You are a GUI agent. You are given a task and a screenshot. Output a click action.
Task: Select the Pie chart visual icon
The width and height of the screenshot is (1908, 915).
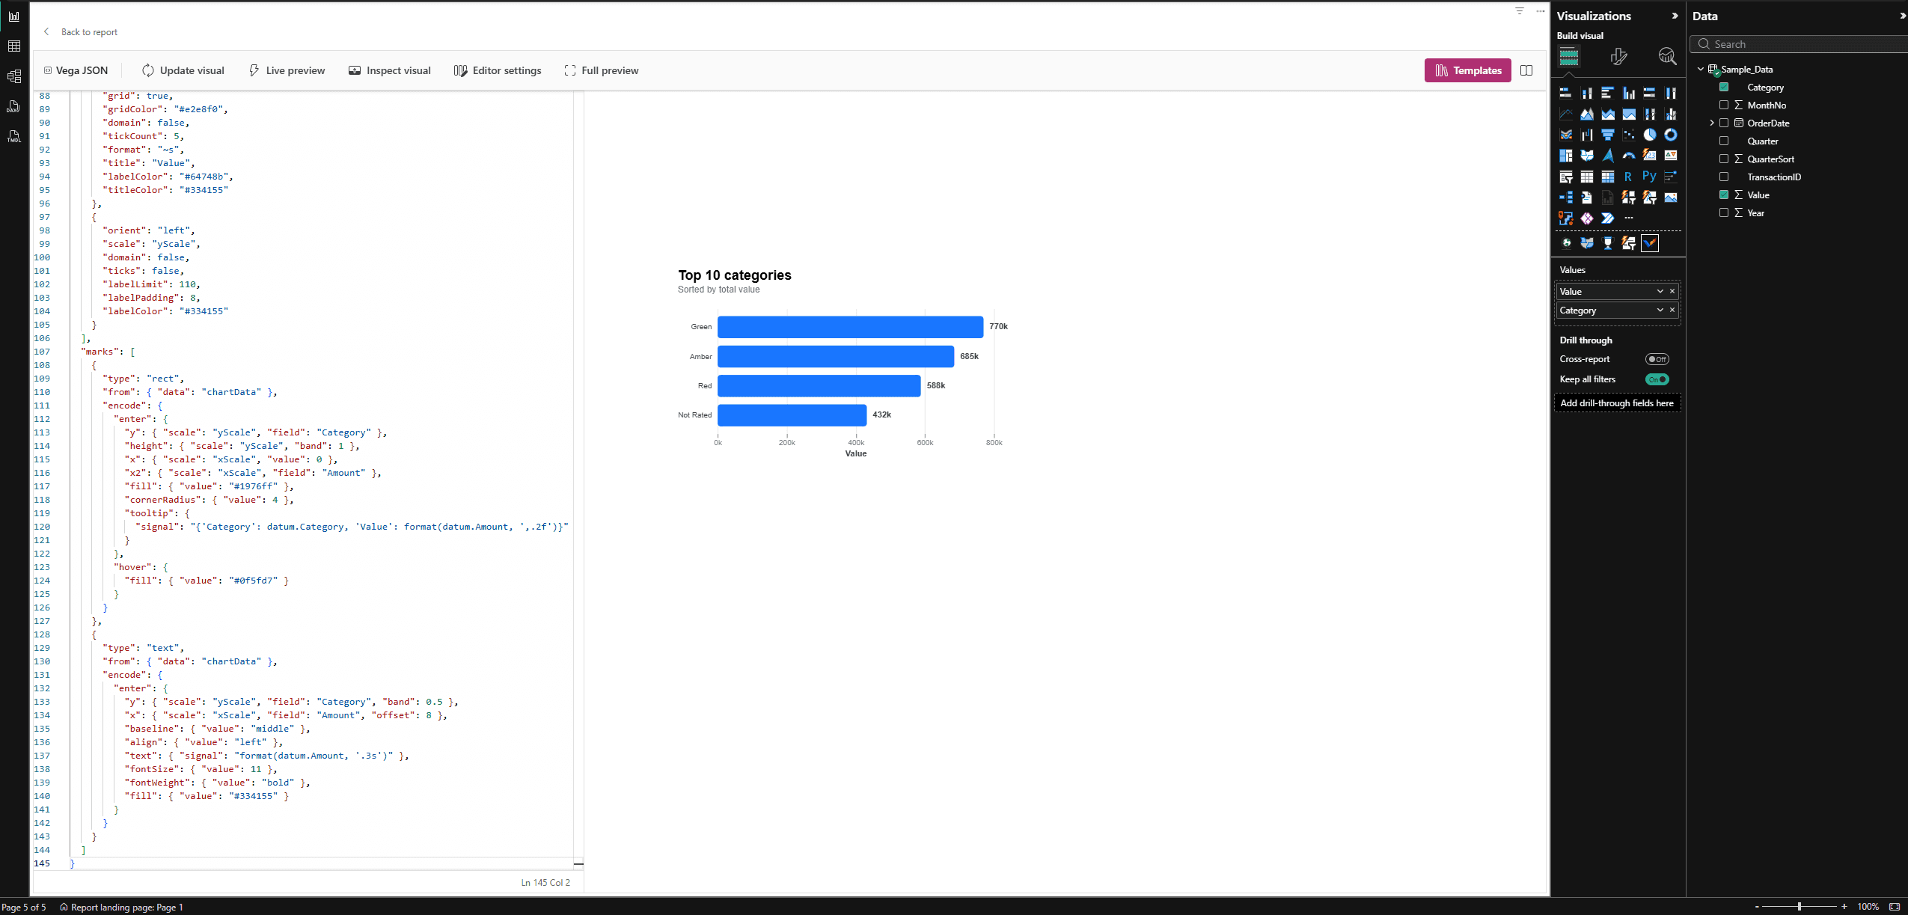pyautogui.click(x=1650, y=135)
